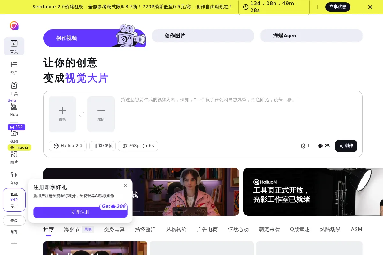
Task: Select the 萌宠来袭 category tab
Action: pyautogui.click(x=269, y=229)
